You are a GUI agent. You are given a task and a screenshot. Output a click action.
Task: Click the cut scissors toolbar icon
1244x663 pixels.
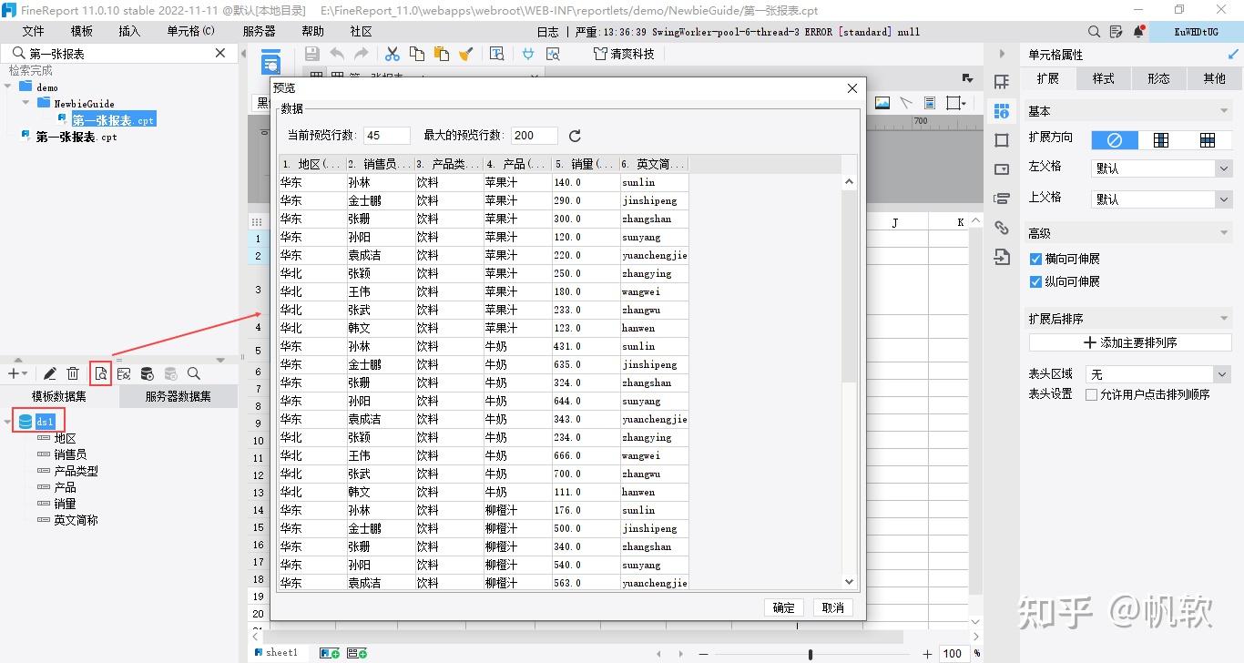[393, 54]
